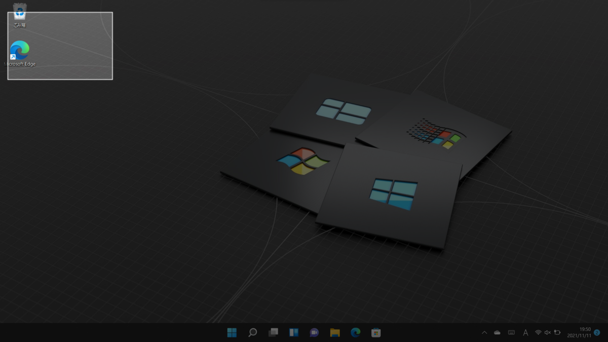Open the touch keyboard tray icon

pyautogui.click(x=511, y=332)
